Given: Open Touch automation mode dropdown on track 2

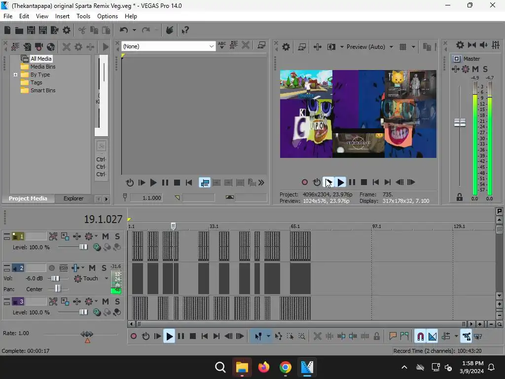Looking at the screenshot, I should click(x=107, y=278).
